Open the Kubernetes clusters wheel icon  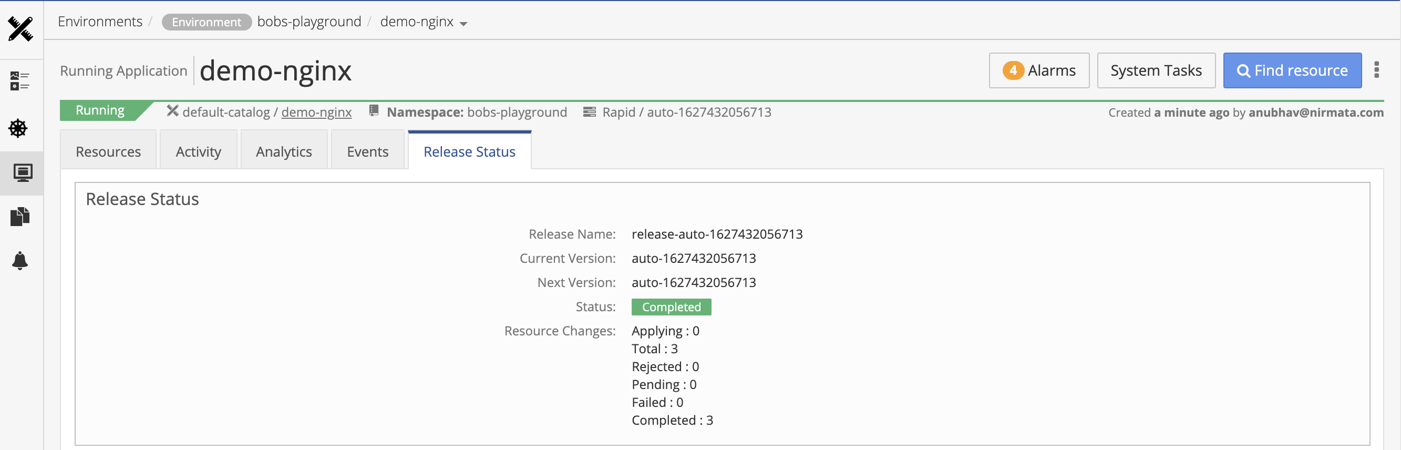click(18, 128)
